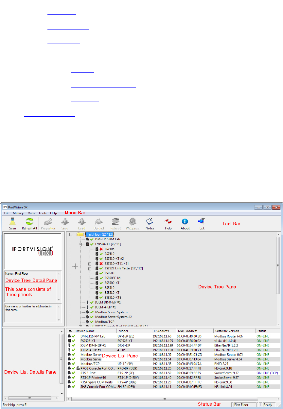Click the green check icon beside ES7510-XT #2
This screenshot has width=283, height=409.
[101, 259]
